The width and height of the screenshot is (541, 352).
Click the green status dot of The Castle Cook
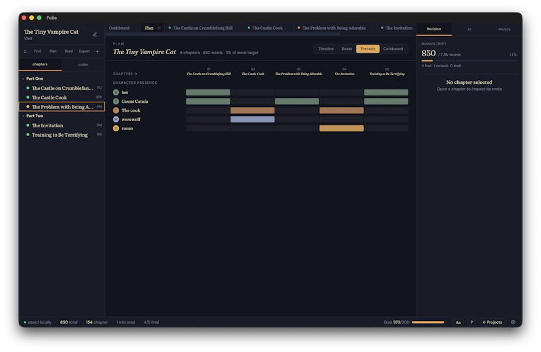[x=28, y=97]
